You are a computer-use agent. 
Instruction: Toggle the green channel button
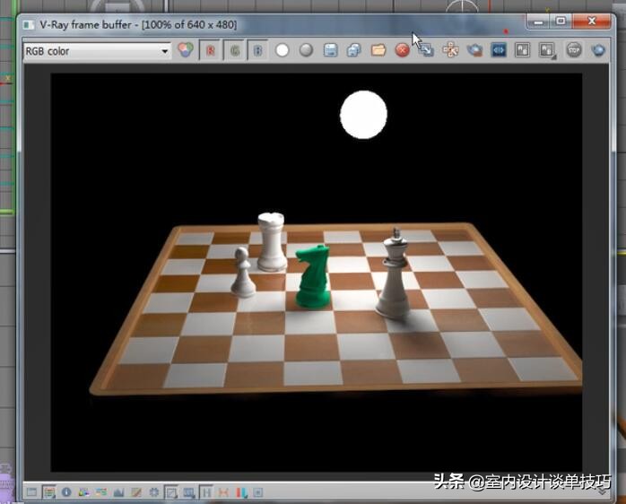point(234,50)
